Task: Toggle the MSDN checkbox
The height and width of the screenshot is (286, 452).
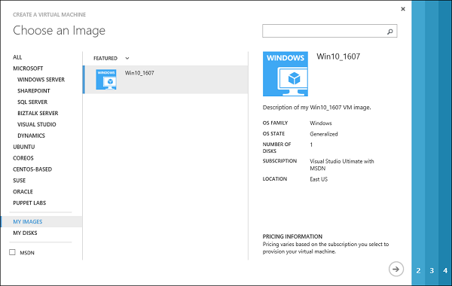Action: (12, 252)
